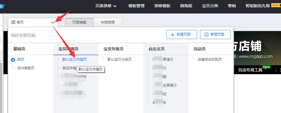Select 宝贝分类 in the top navigation

(210, 6)
